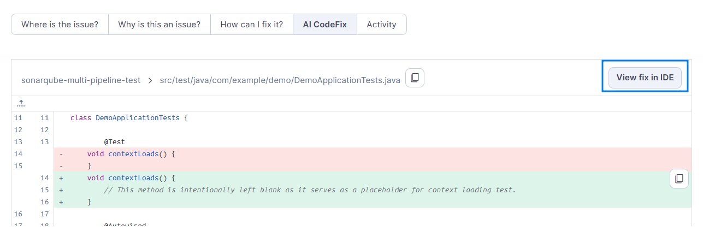Copy the suggested fix code snippet

(679, 179)
